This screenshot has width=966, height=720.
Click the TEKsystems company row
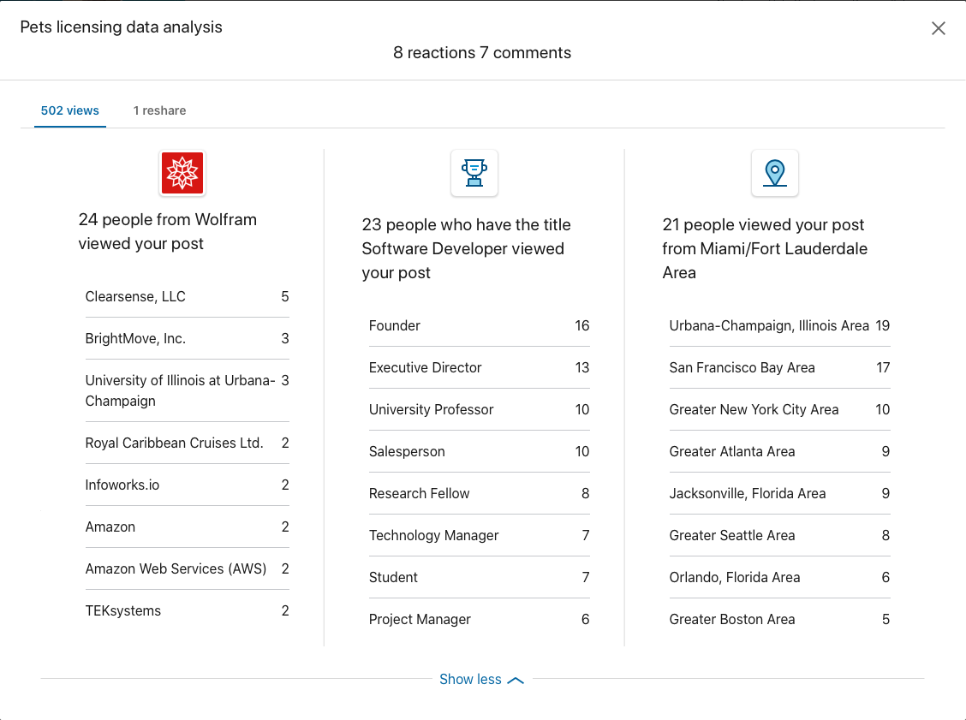pyautogui.click(x=188, y=610)
